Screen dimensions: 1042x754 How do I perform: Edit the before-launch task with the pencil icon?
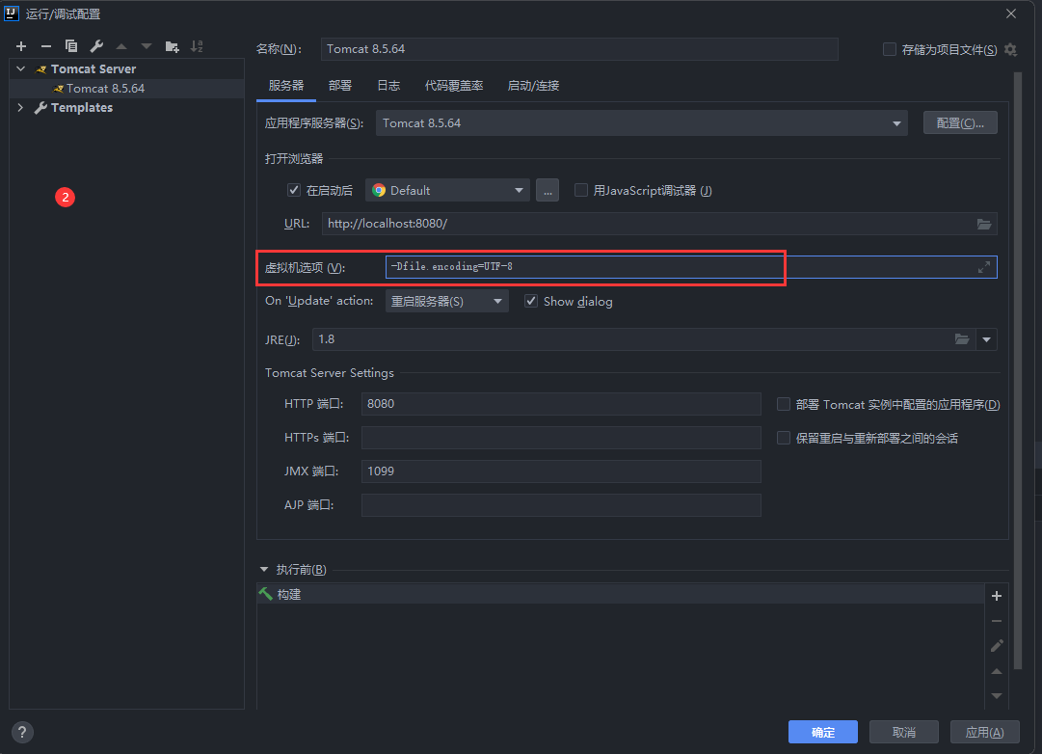[x=997, y=646]
